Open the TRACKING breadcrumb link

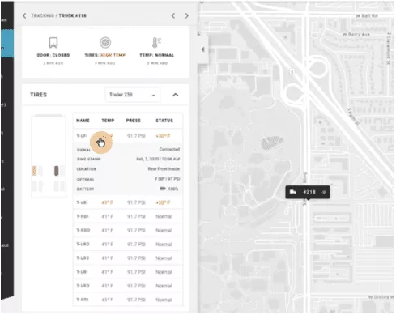pyautogui.click(x=43, y=15)
